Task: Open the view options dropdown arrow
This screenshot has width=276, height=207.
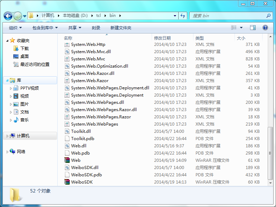Action: pyautogui.click(x=241, y=28)
